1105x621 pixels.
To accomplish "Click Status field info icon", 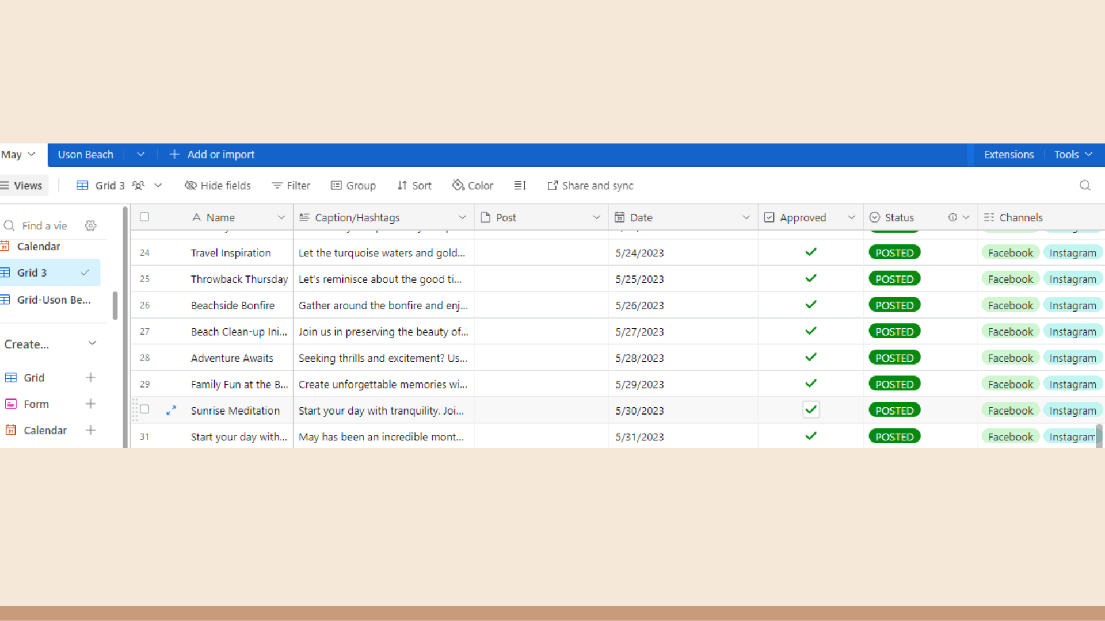I will 952,217.
